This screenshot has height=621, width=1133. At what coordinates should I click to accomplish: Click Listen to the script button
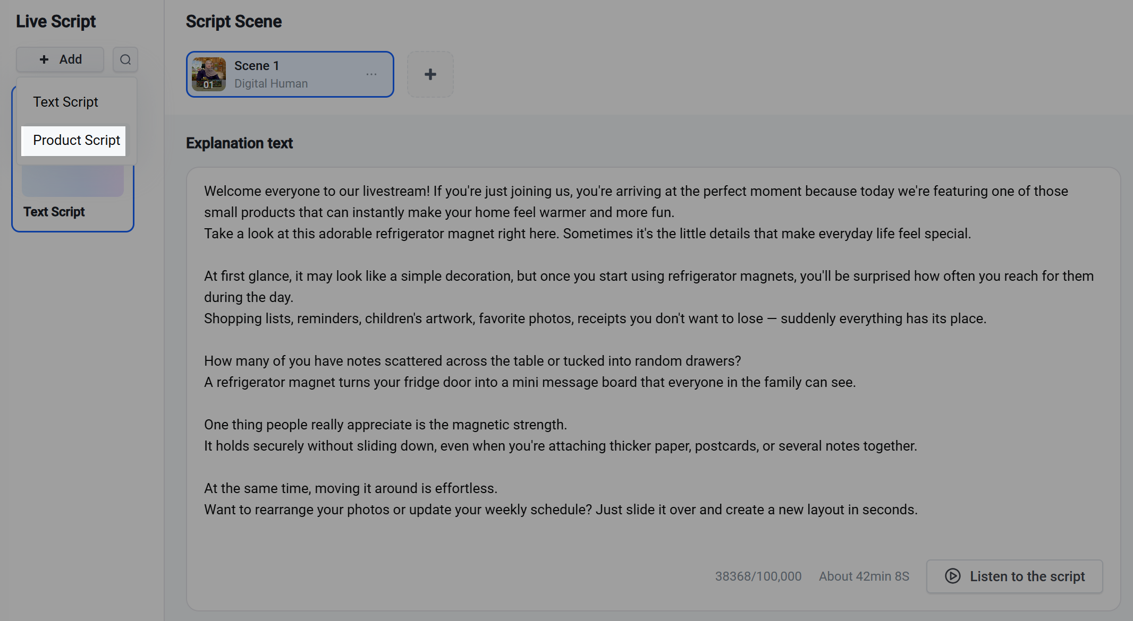1014,576
